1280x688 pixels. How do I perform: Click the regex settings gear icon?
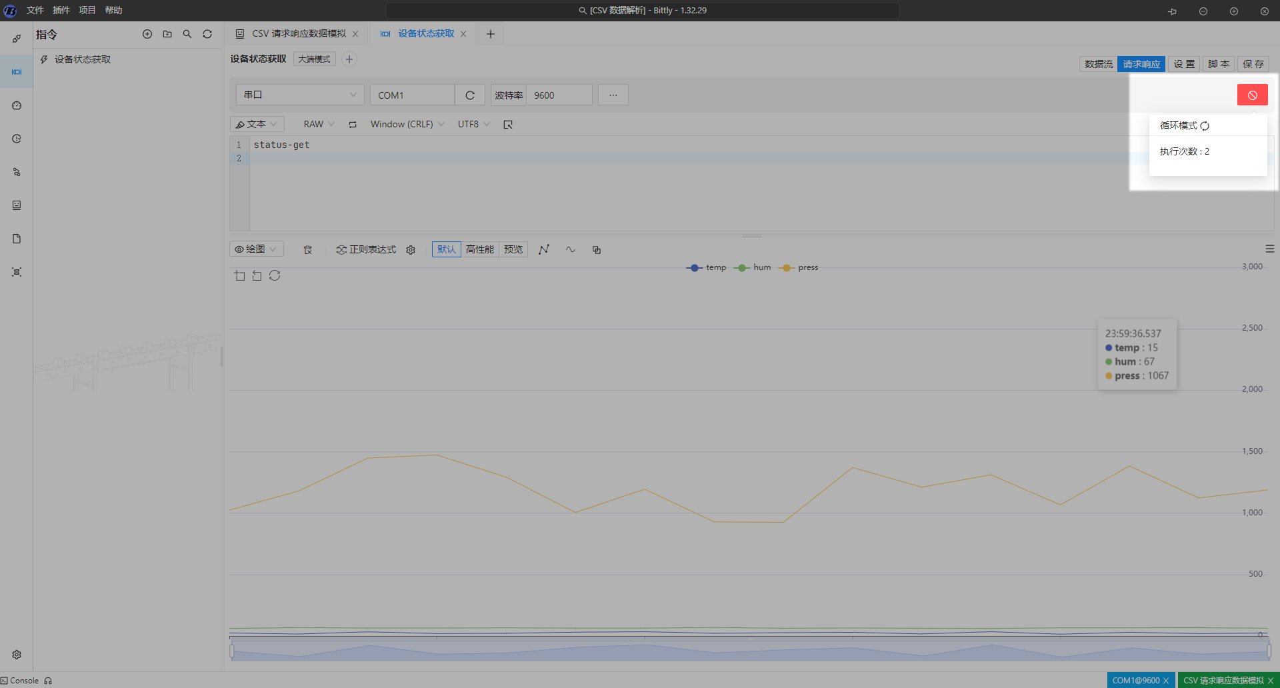point(411,250)
